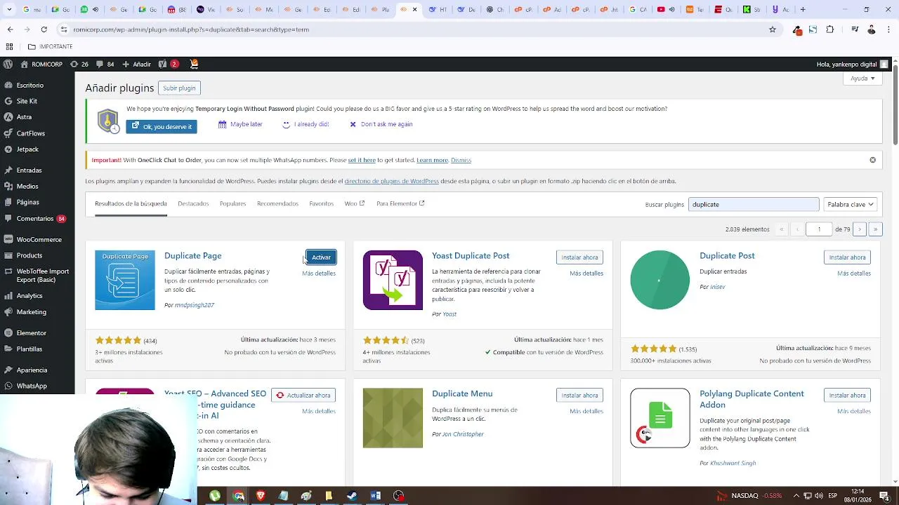Open the Añadir new content menu
Screen dimensions: 899x505
tap(137, 64)
